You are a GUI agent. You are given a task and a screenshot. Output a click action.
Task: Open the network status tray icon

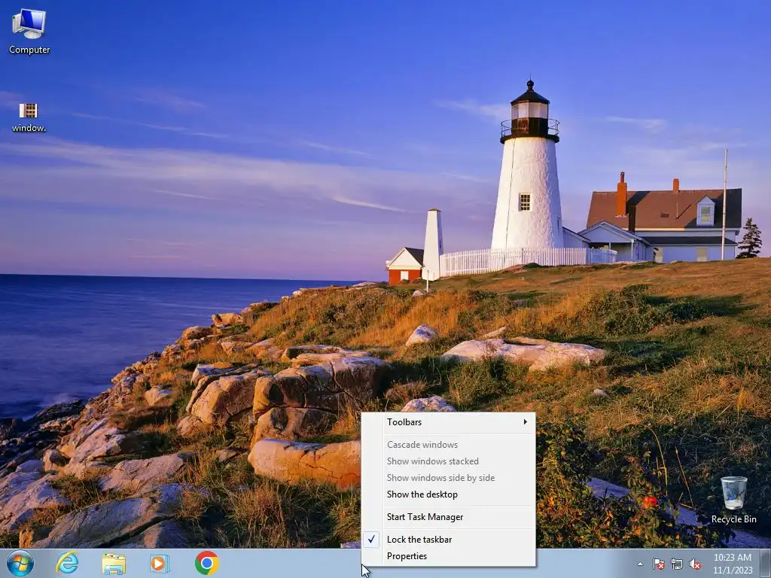[x=677, y=564]
